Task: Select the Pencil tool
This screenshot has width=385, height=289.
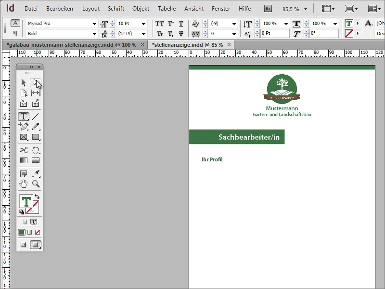Action: 36,126
